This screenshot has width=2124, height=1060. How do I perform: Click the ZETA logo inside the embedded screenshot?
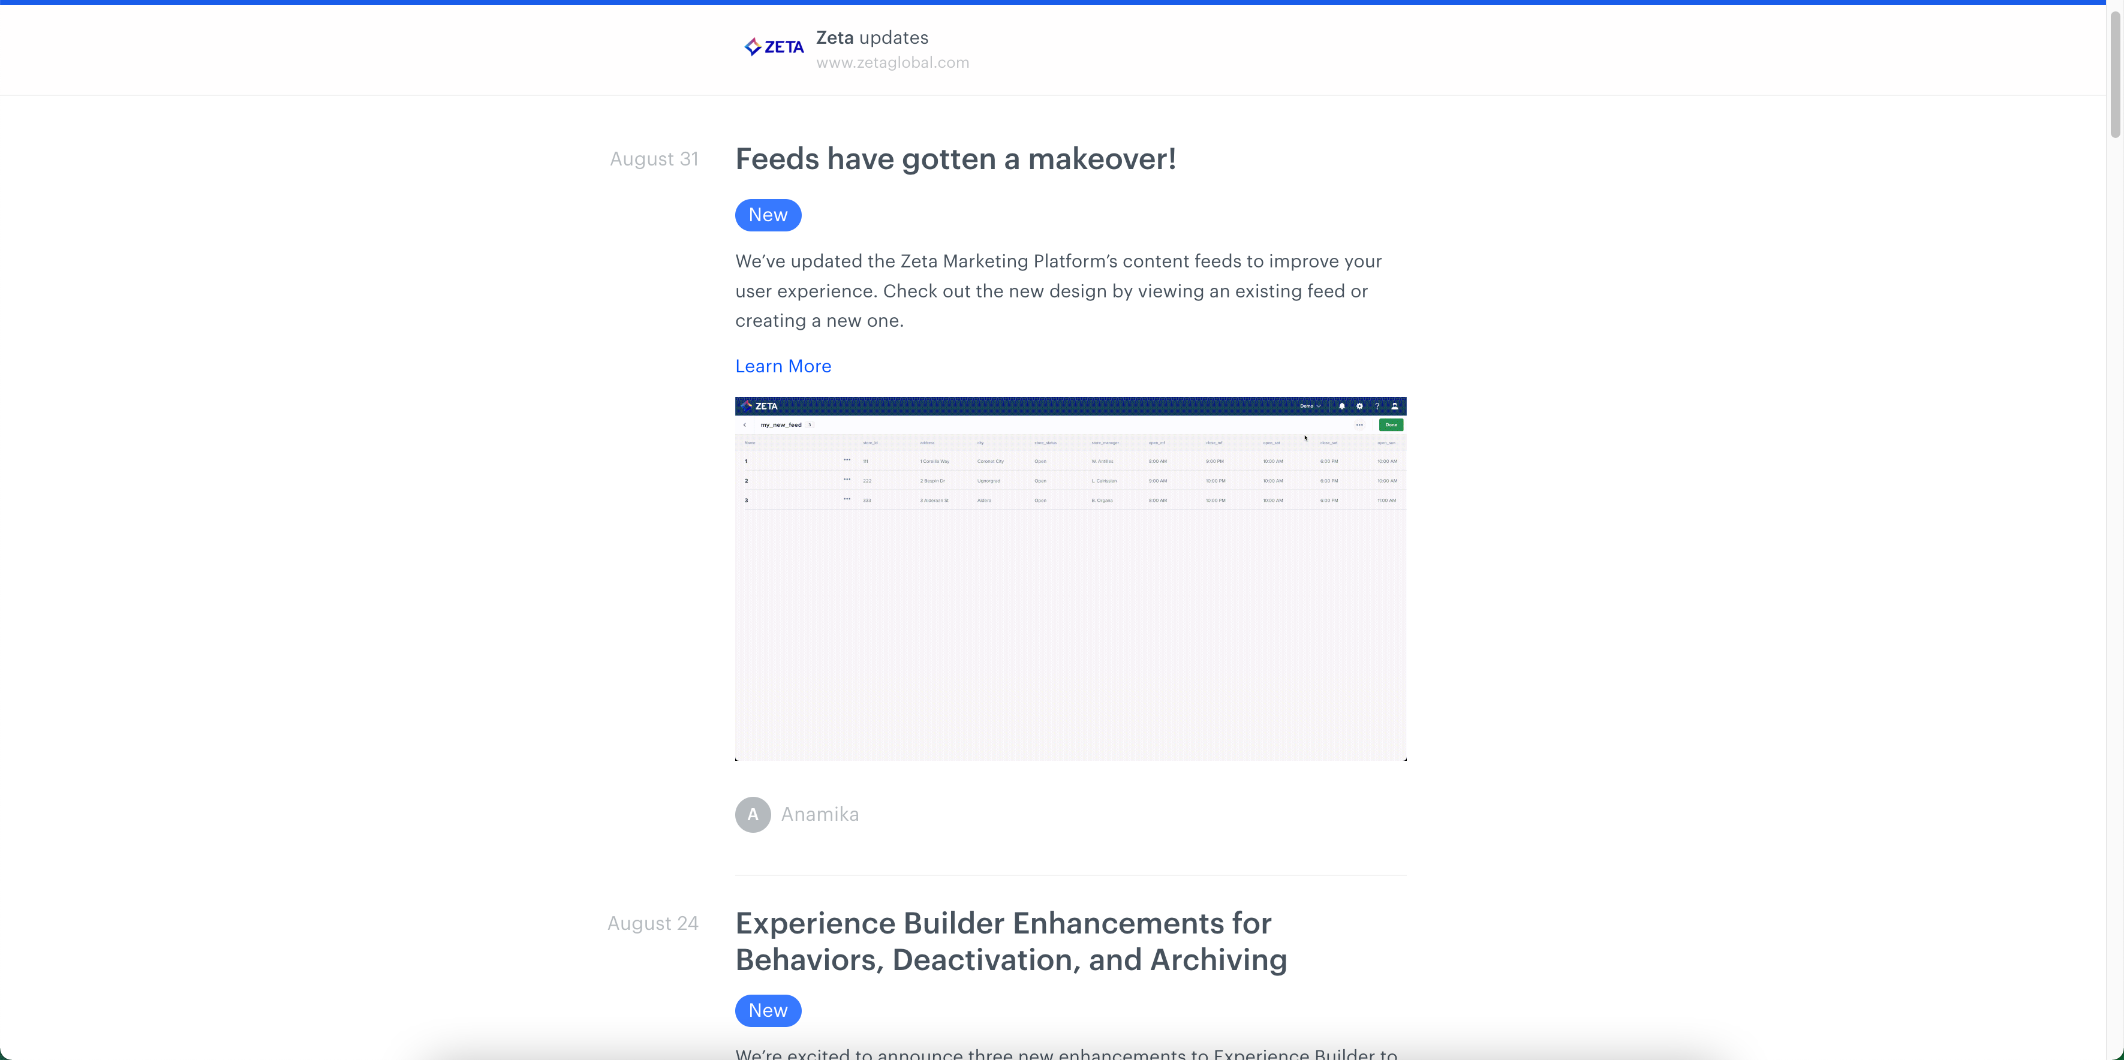point(759,406)
